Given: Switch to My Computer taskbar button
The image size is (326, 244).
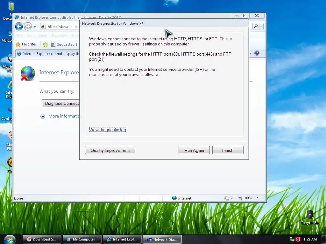Looking at the screenshot, I should (82, 239).
